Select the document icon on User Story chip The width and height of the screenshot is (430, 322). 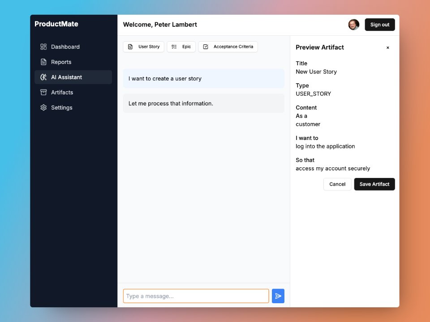pyautogui.click(x=130, y=47)
